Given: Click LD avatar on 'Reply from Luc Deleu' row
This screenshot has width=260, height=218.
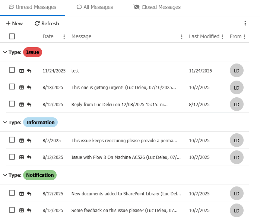Looking at the screenshot, I should pyautogui.click(x=237, y=104).
